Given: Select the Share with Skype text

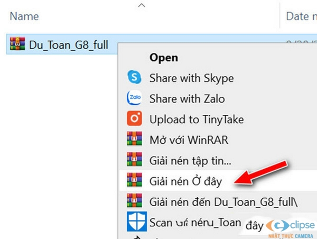Looking at the screenshot, I should [x=191, y=78].
